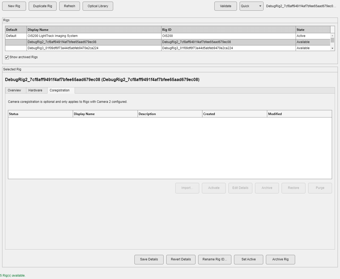The height and width of the screenshot is (279, 340).
Task: Open the Quick validation mode dropdown
Action: pyautogui.click(x=251, y=6)
